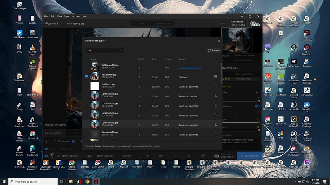Open the Account menu
Image resolution: width=330 pixels, height=185 pixels.
76,16
